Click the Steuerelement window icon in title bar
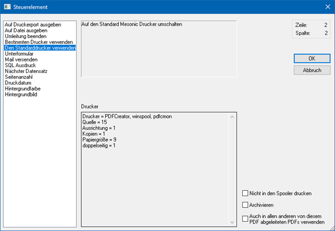The image size is (335, 231). (7, 7)
